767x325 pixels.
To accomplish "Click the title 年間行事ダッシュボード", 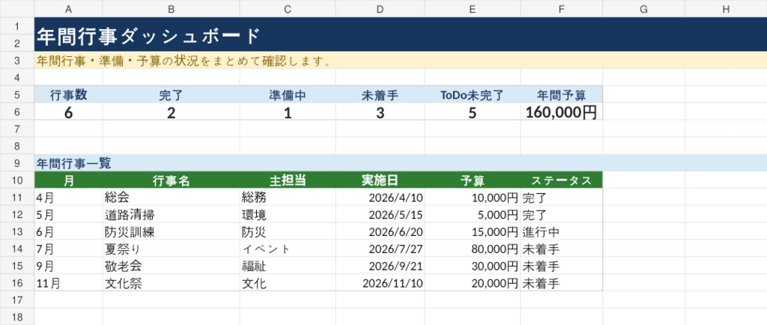I will point(148,36).
